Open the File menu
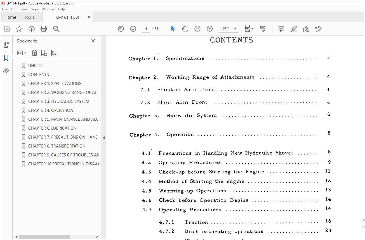This screenshot has width=365, height=240. point(4,9)
